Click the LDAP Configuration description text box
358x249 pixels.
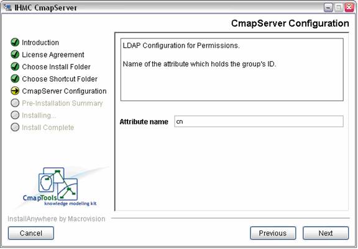(x=232, y=69)
